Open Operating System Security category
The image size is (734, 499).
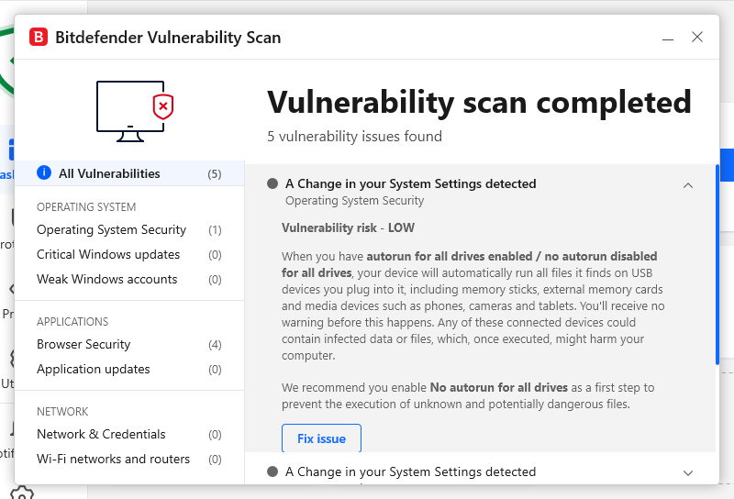111,229
